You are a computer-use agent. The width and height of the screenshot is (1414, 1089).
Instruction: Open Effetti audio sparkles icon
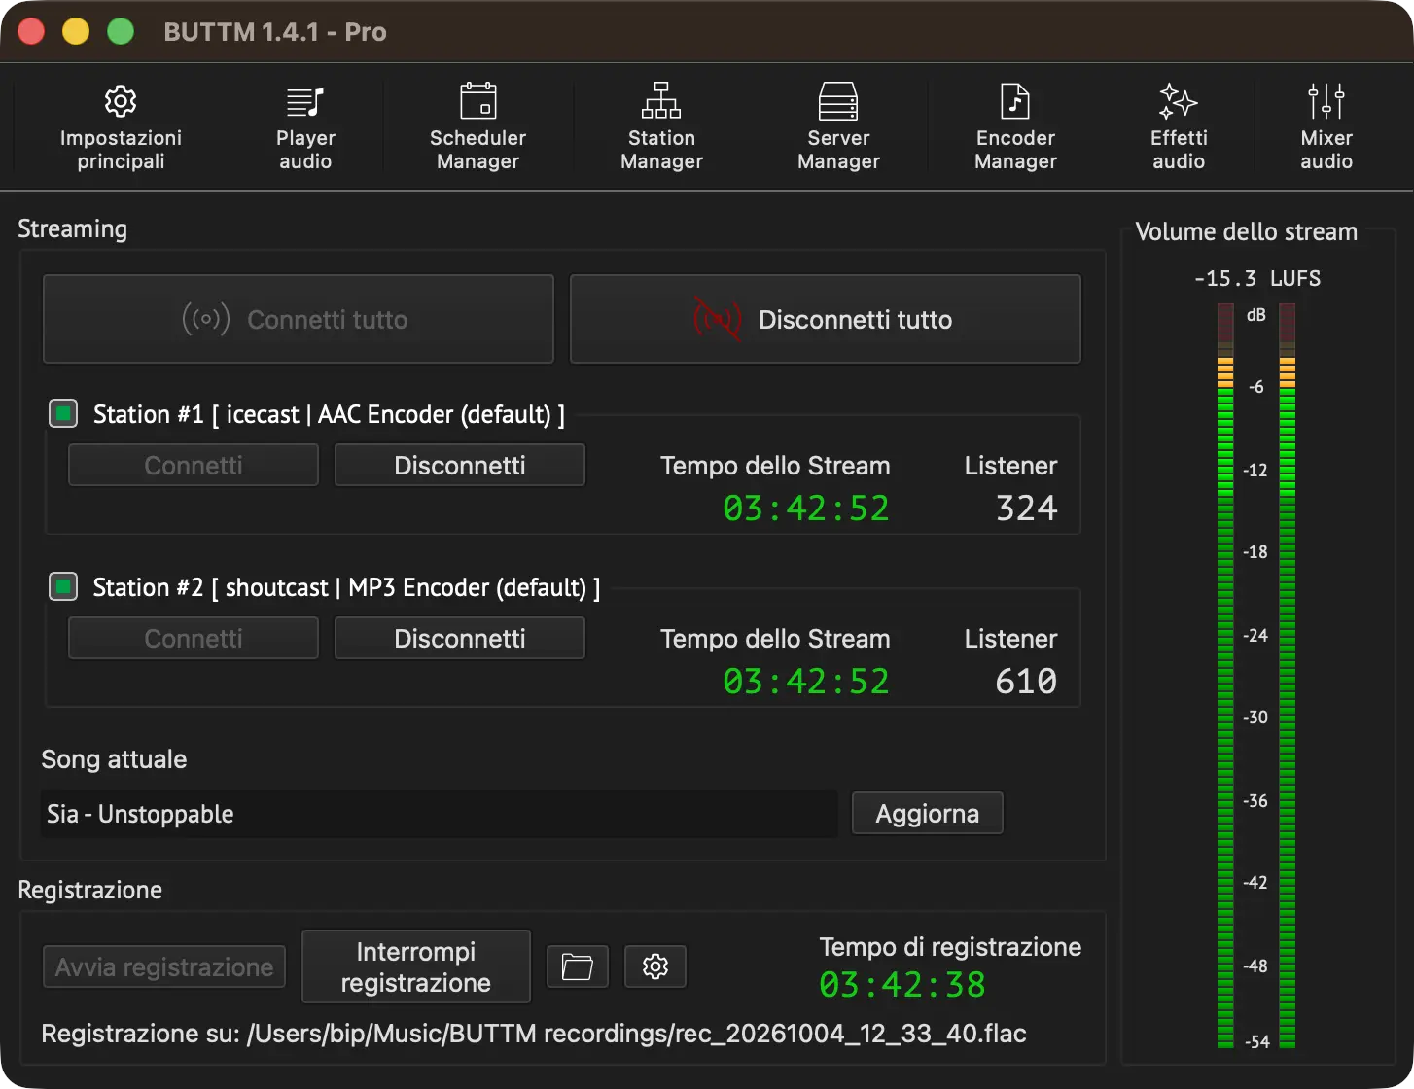click(x=1179, y=101)
